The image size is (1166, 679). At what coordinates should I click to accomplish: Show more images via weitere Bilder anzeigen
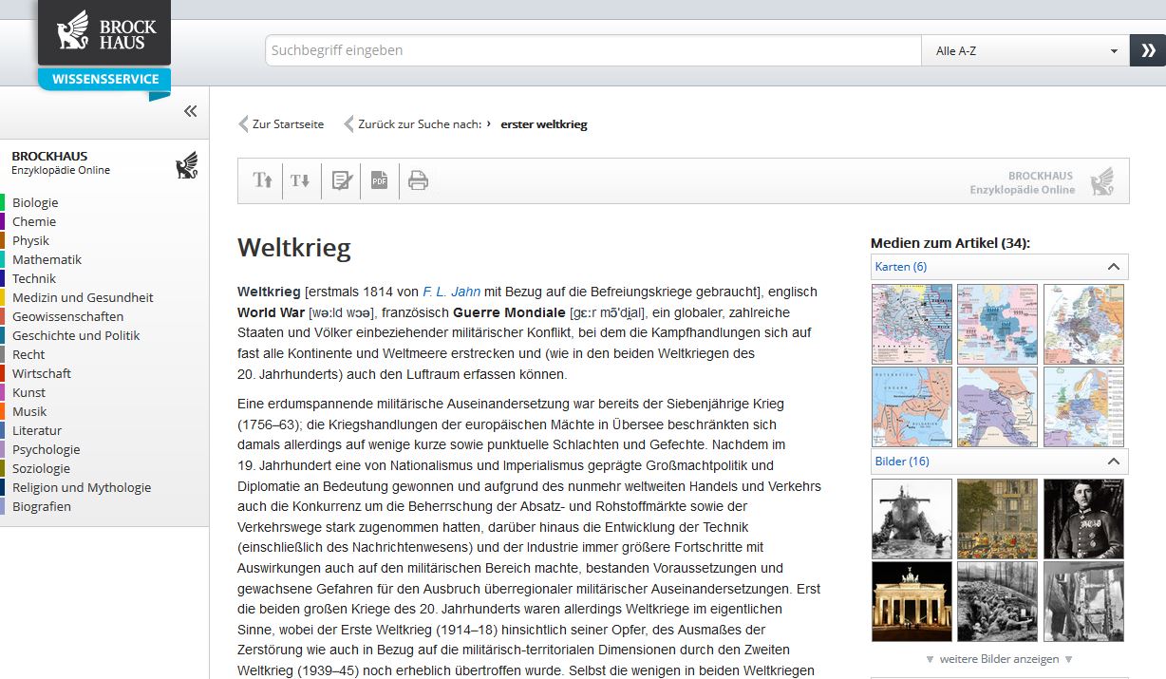[1000, 659]
